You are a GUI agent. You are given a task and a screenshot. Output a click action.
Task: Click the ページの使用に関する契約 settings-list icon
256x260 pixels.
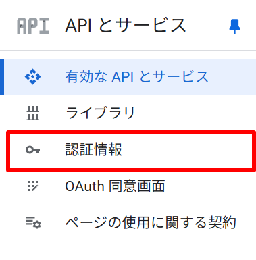tap(33, 223)
